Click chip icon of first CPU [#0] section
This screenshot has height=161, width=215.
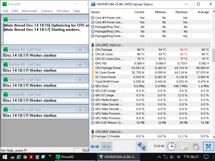click(93, 45)
